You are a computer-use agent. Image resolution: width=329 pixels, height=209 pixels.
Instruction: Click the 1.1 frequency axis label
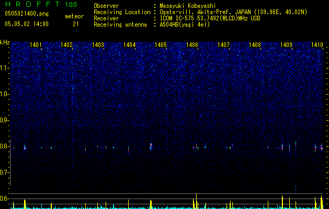pyautogui.click(x=4, y=68)
